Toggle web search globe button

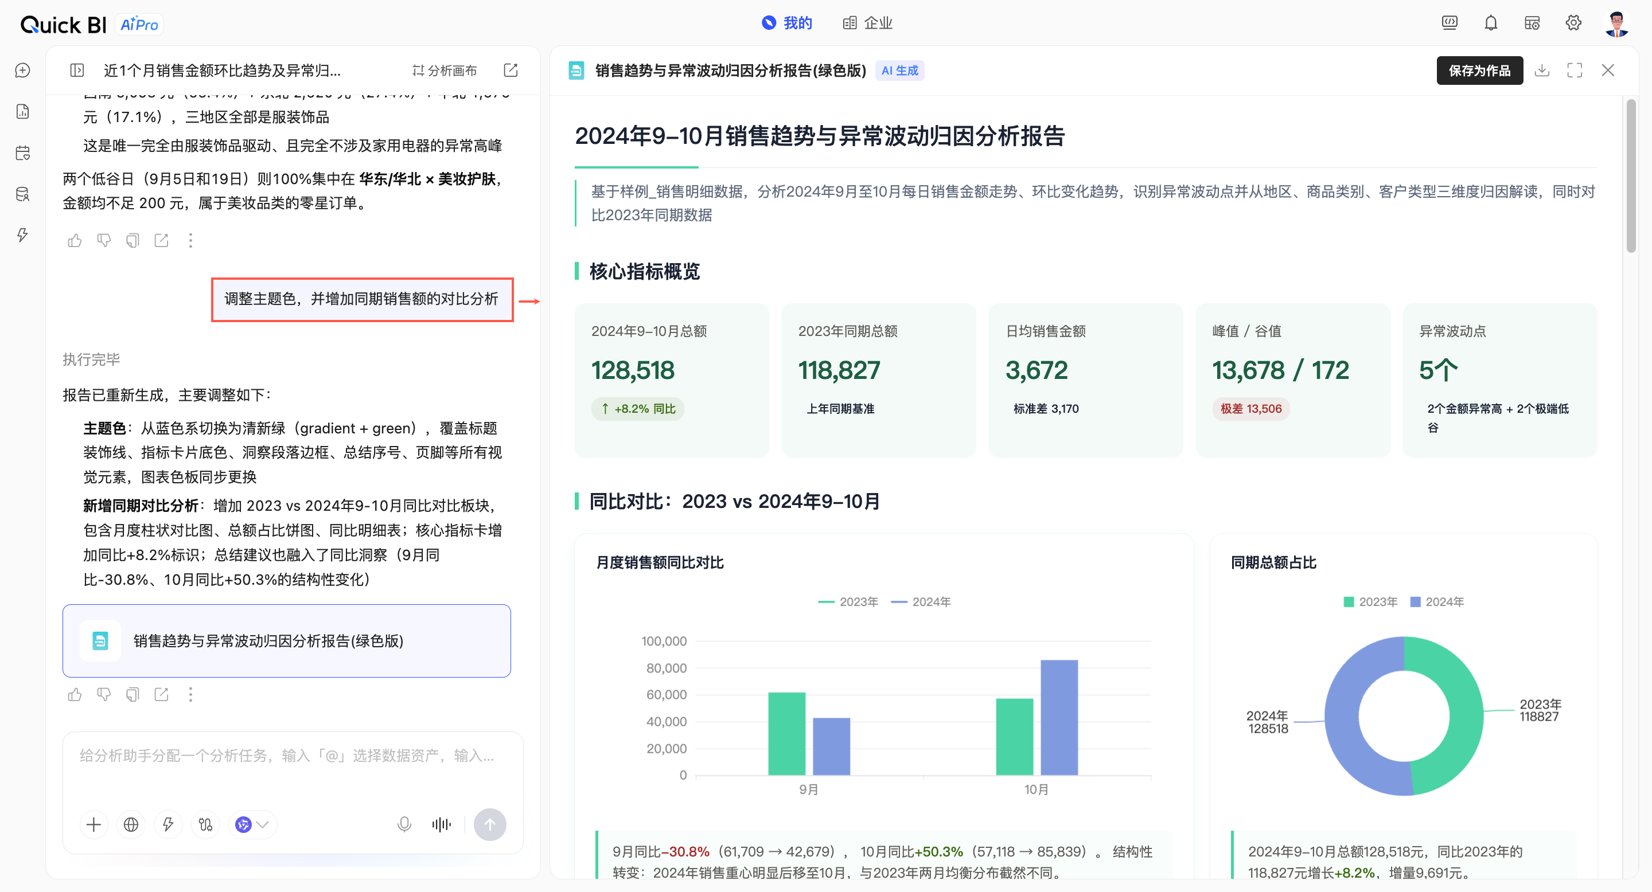(131, 825)
